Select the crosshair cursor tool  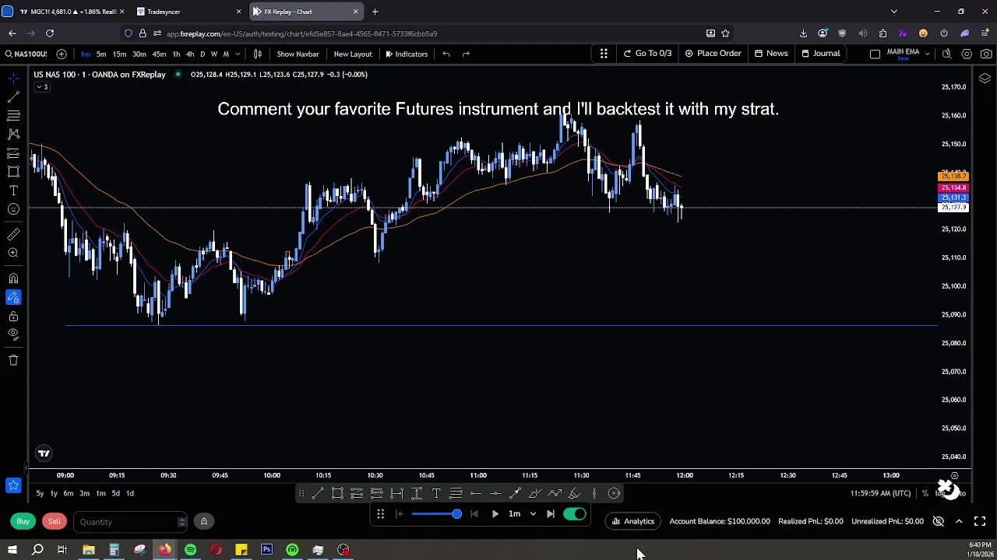[13, 78]
